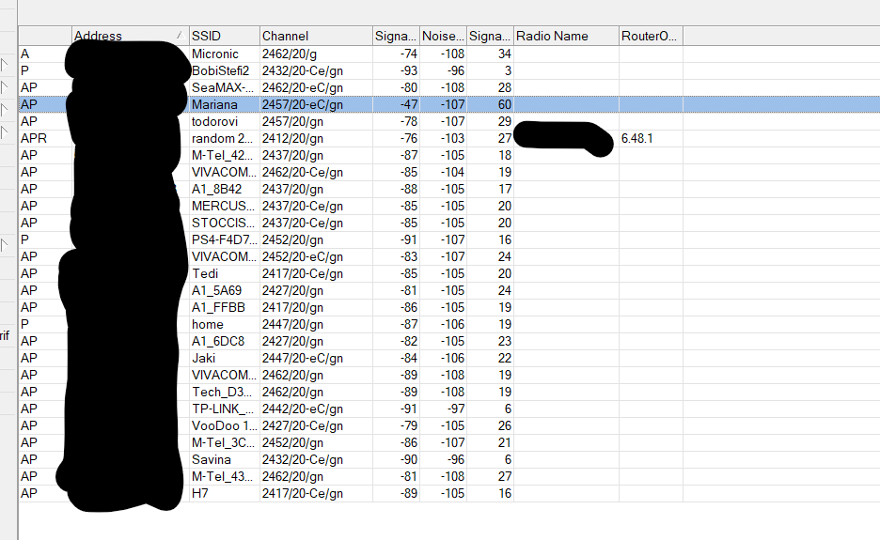Pick the SeaMAX-... SSID cell

click(224, 87)
